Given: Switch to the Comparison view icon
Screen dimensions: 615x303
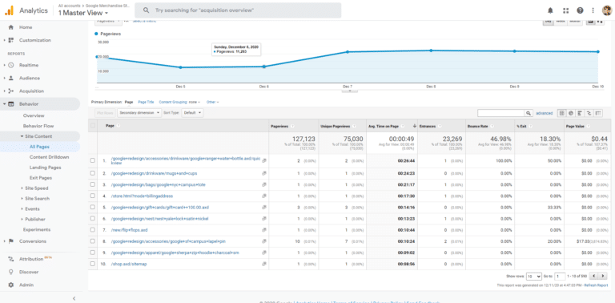Looking at the screenshot, I should 589,113.
